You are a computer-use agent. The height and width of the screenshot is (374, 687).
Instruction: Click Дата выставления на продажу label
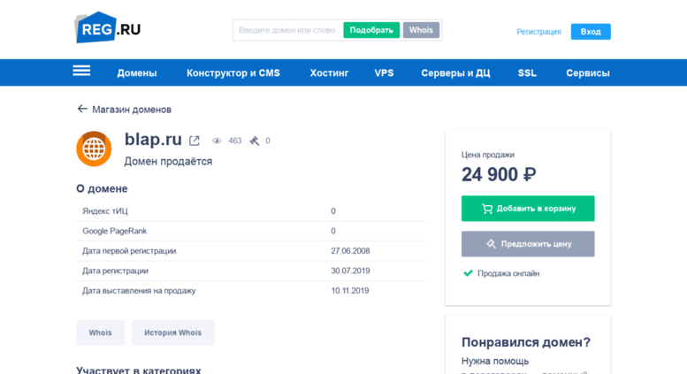139,291
